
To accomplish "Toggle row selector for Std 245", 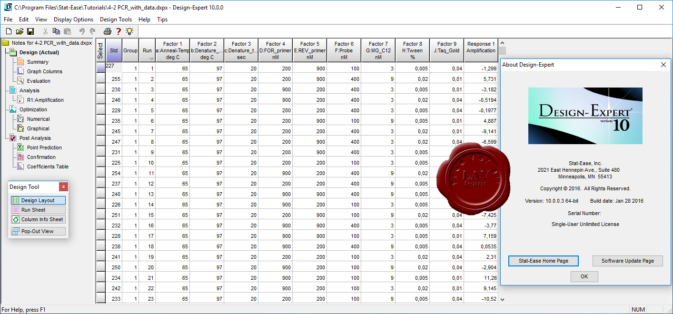I will [x=101, y=131].
